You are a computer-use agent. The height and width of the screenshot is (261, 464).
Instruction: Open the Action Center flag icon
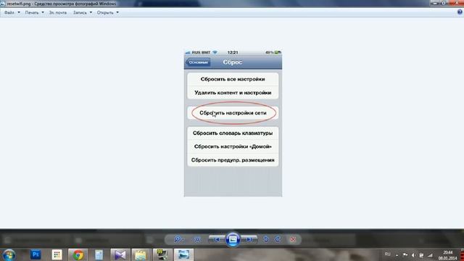click(405, 255)
